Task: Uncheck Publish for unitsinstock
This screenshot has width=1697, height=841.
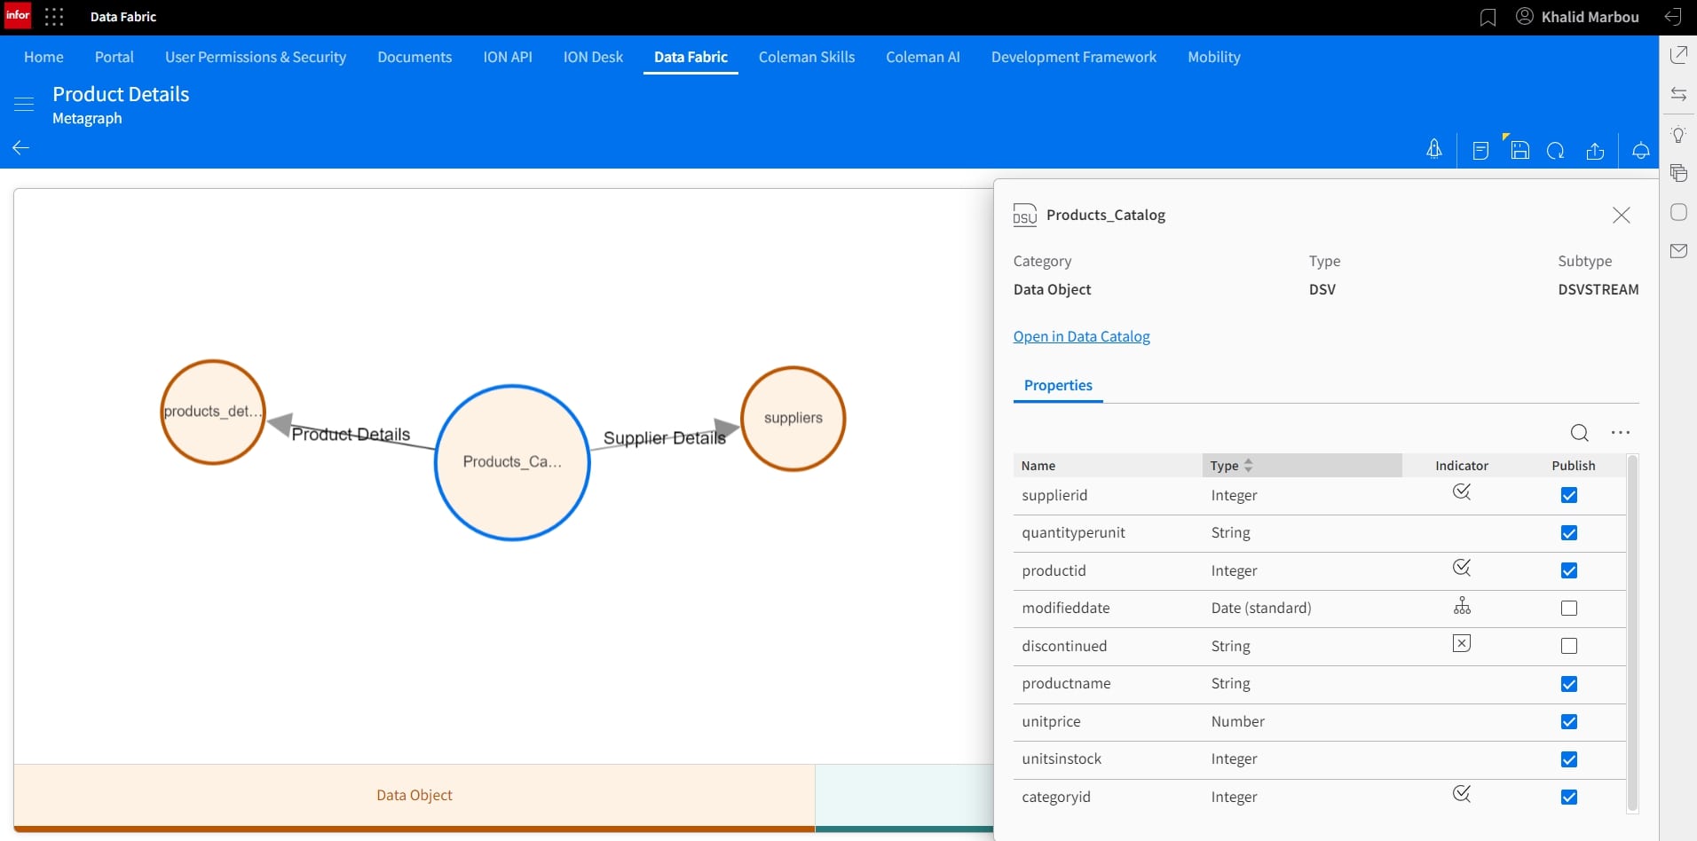Action: 1569,759
